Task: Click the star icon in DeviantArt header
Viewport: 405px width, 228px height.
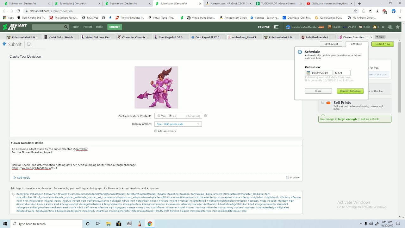Action: pyautogui.click(x=398, y=27)
